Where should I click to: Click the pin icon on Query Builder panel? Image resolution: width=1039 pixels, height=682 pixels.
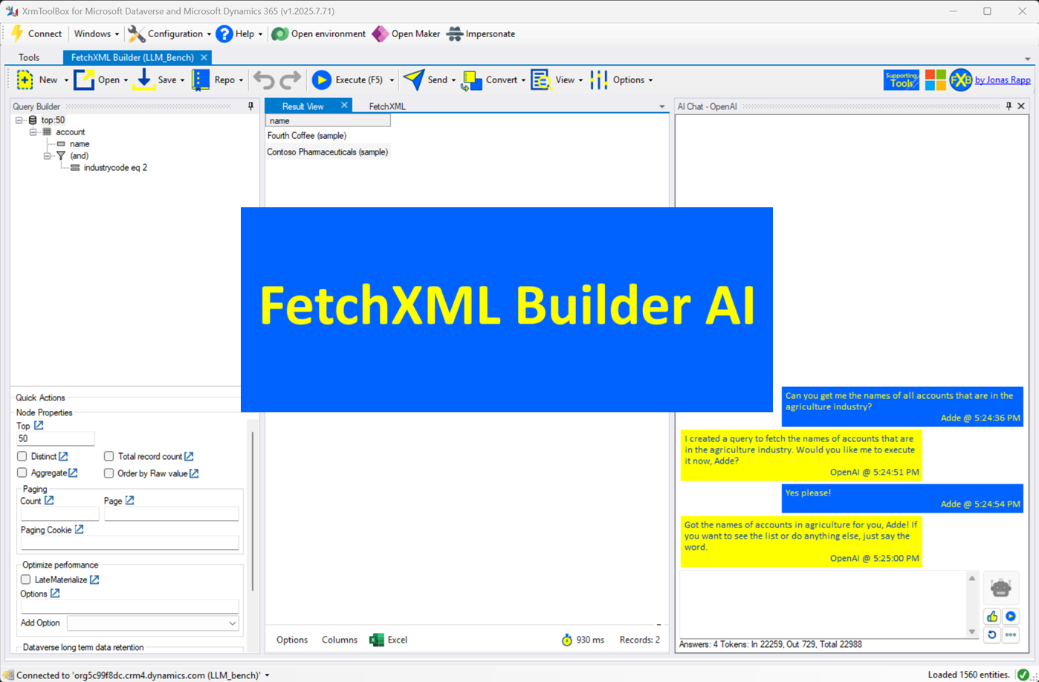pos(250,106)
